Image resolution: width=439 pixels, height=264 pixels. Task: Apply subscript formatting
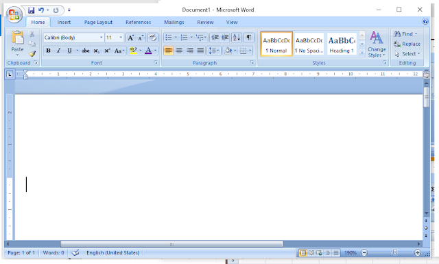pyautogui.click(x=96, y=51)
